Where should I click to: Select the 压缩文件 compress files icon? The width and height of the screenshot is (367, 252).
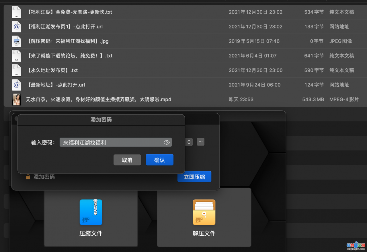pyautogui.click(x=91, y=212)
